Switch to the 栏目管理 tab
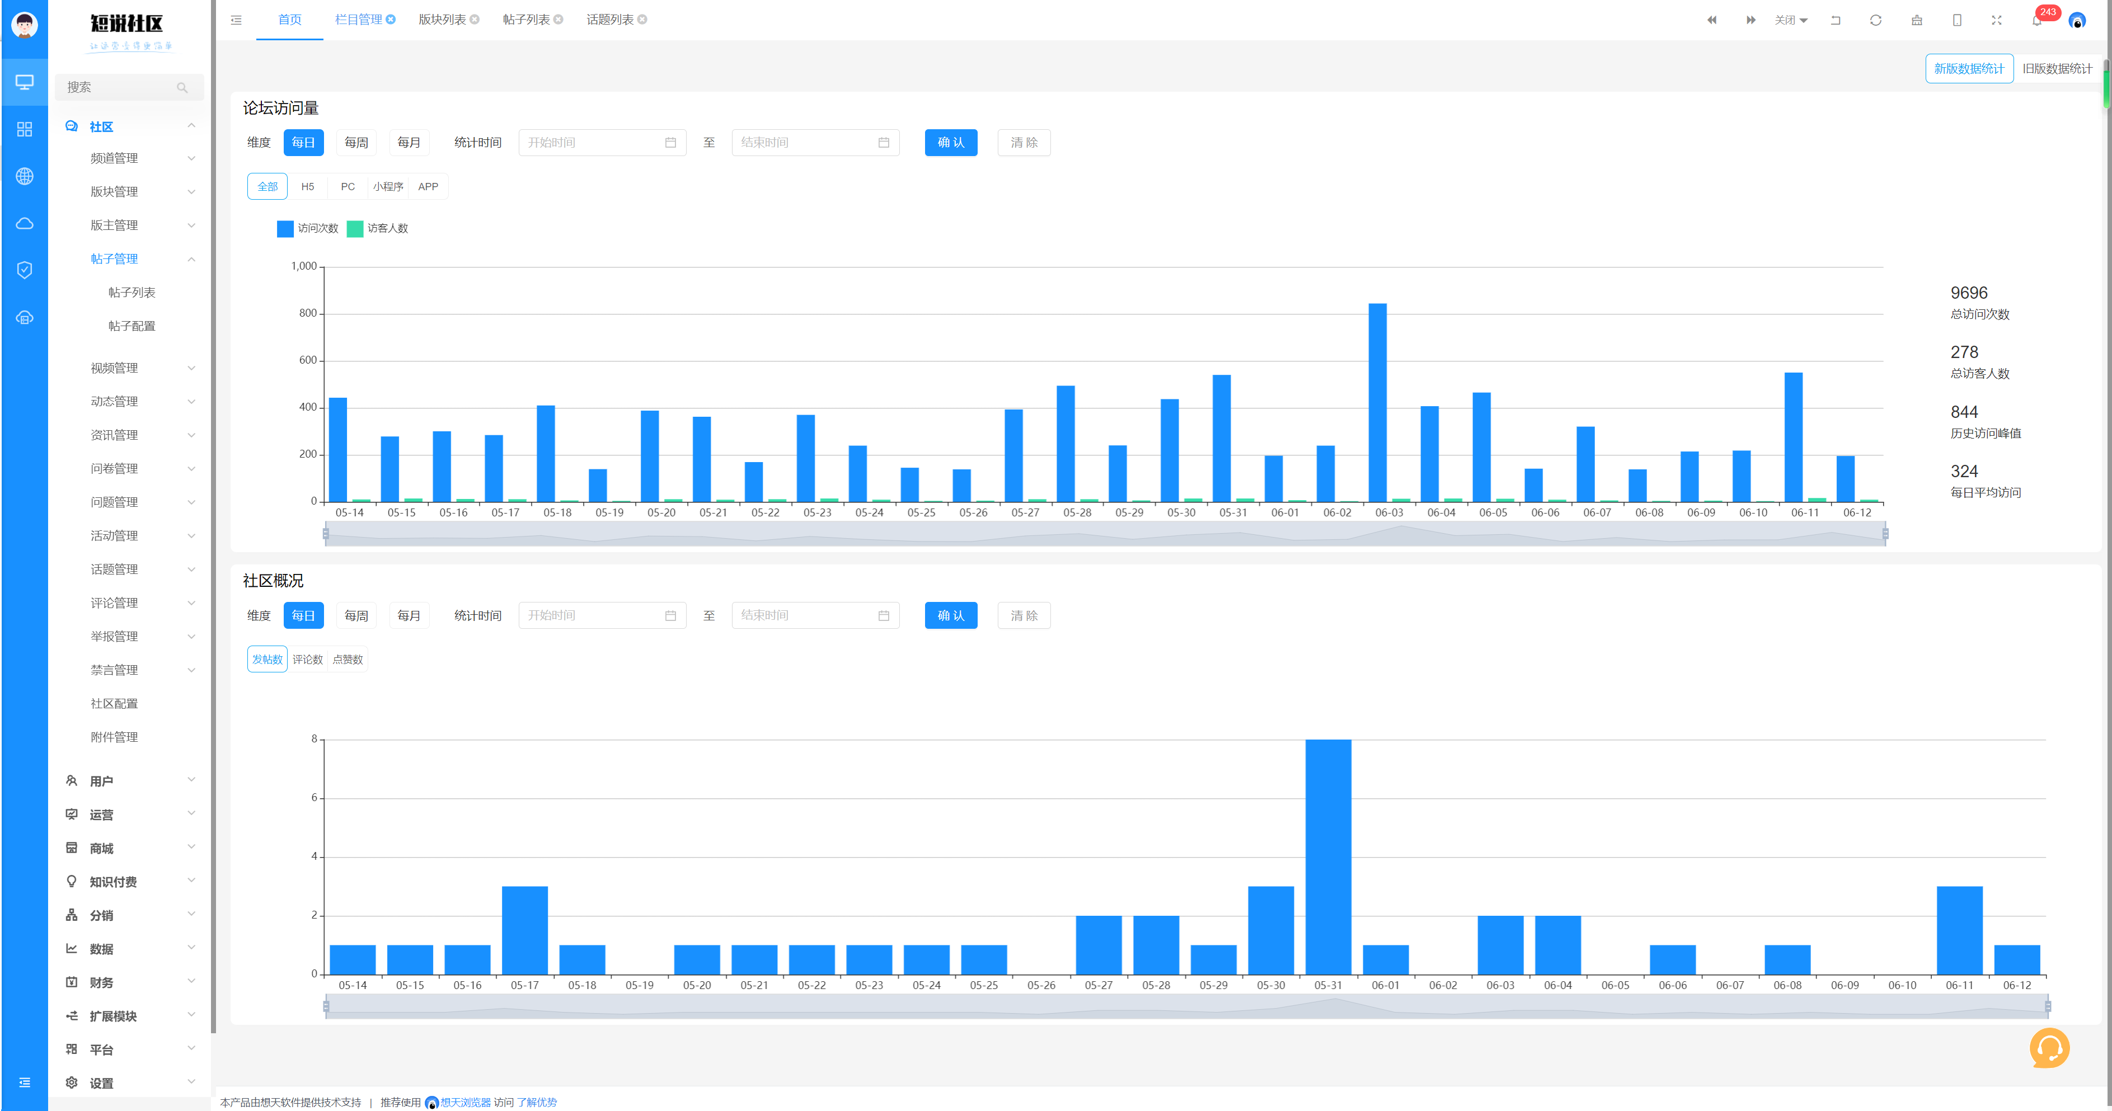This screenshot has width=2112, height=1111. (x=358, y=20)
